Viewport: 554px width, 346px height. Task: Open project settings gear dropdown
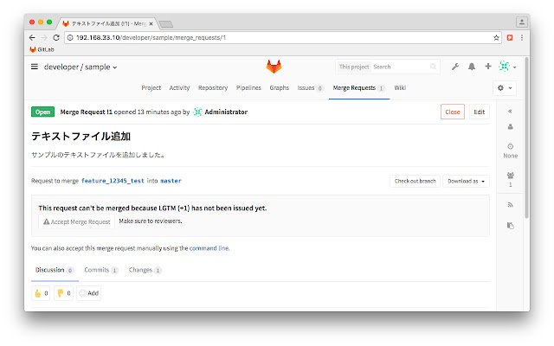click(x=505, y=88)
